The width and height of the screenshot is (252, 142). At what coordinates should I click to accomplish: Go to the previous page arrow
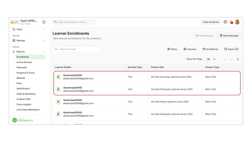(x=232, y=59)
